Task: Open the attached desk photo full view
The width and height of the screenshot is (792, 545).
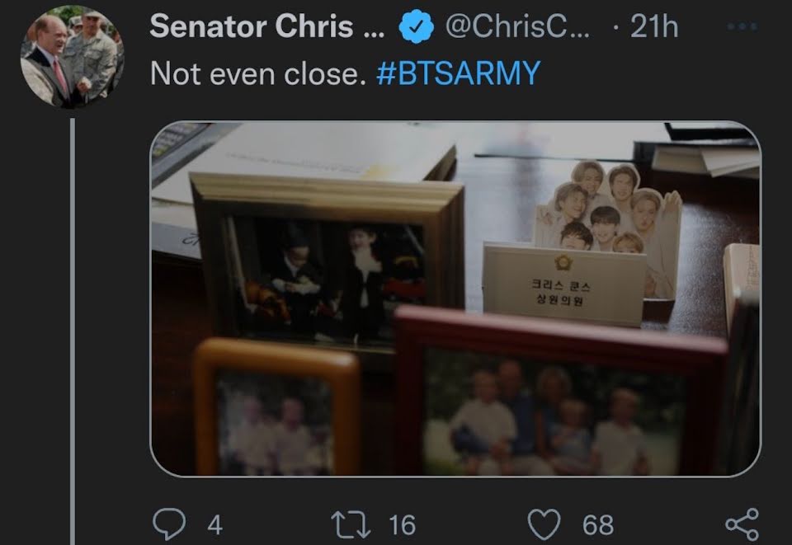Action: pyautogui.click(x=455, y=298)
